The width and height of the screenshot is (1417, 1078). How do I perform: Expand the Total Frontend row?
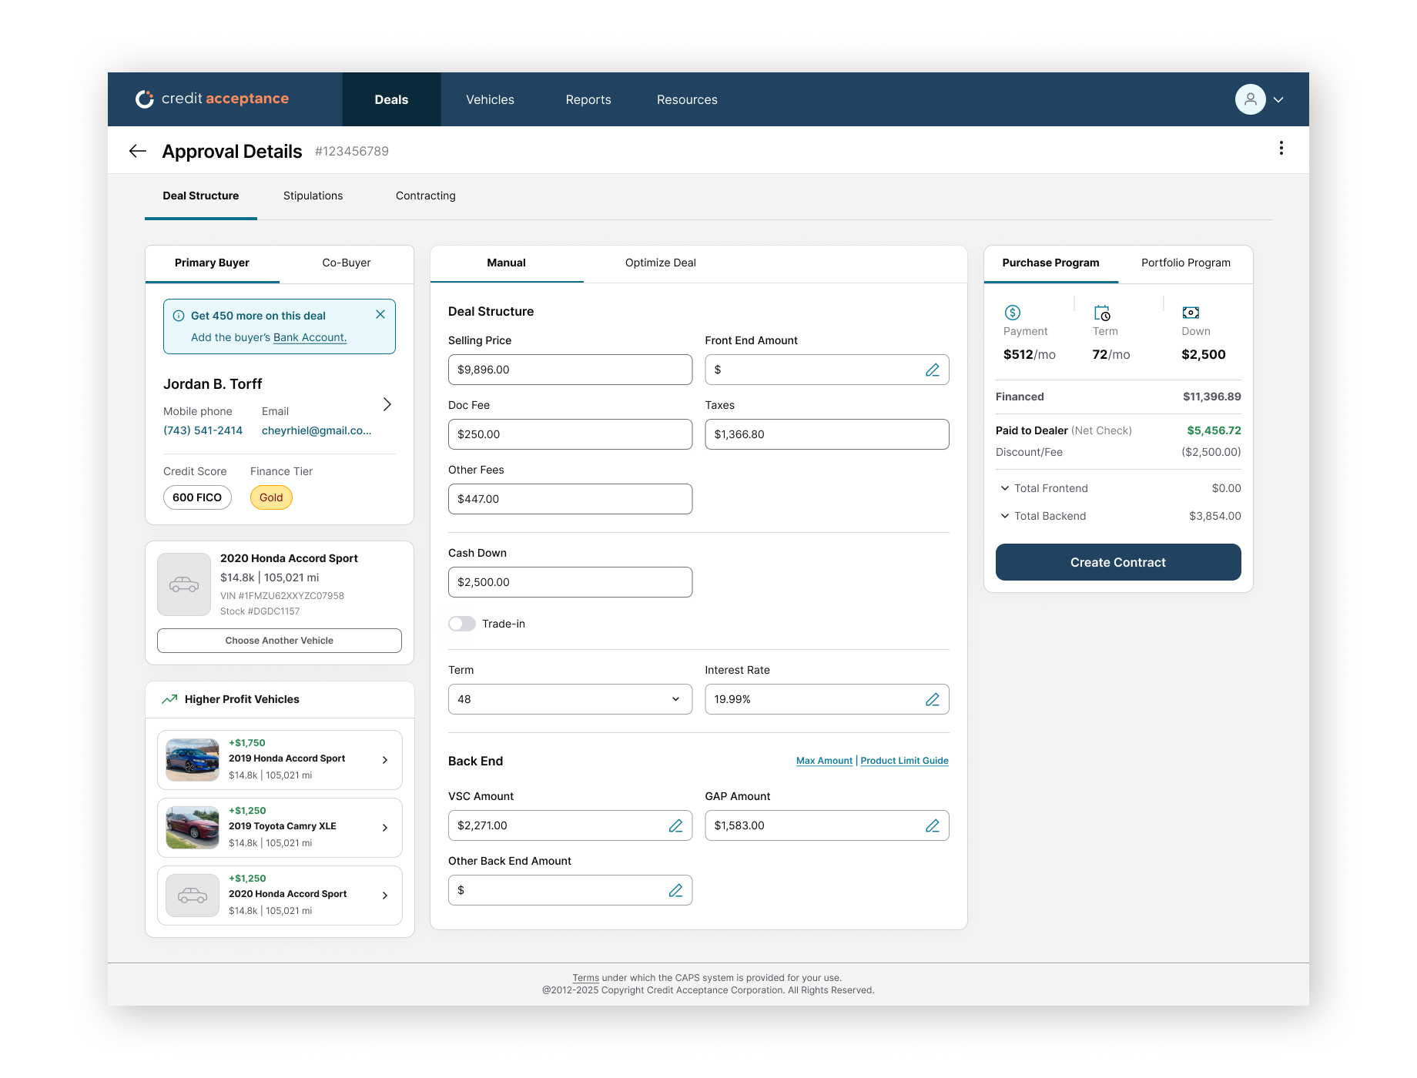(x=1118, y=488)
